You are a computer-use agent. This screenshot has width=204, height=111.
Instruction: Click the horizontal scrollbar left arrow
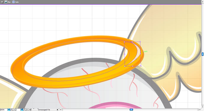click(60, 110)
